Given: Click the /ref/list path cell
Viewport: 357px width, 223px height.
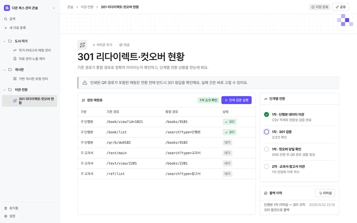Looking at the screenshot, I should [115, 174].
